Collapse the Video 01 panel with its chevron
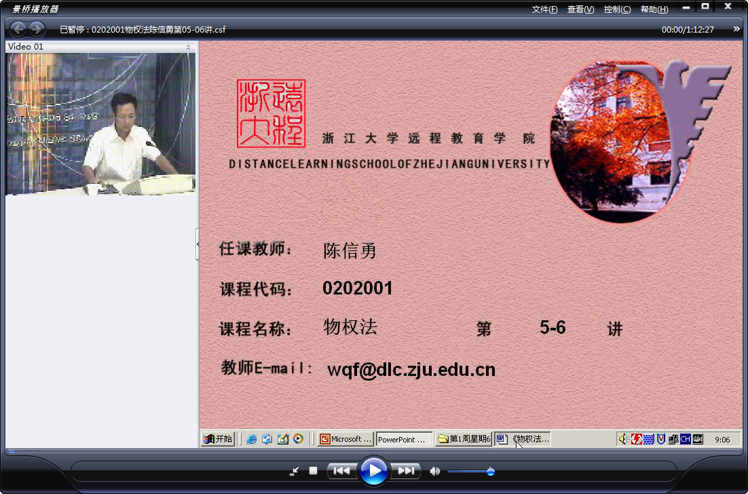This screenshot has width=748, height=494. [188, 47]
